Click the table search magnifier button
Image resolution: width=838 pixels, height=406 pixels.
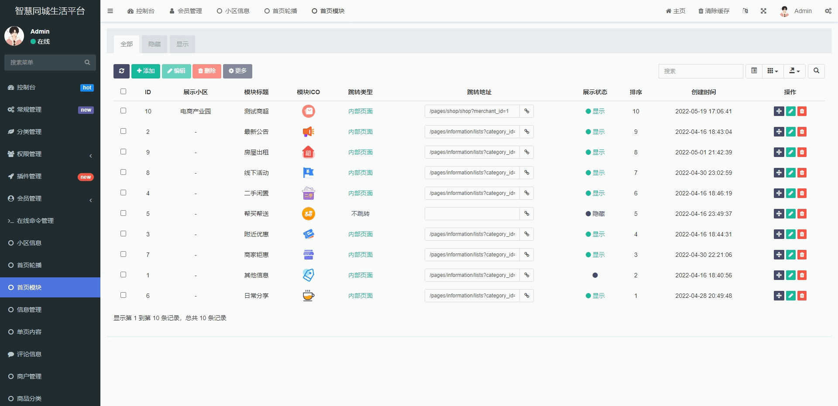(816, 71)
